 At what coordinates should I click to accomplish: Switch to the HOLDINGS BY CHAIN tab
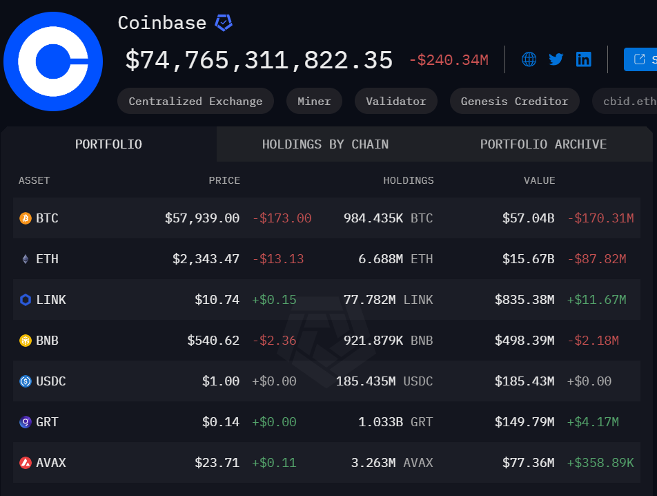(325, 144)
